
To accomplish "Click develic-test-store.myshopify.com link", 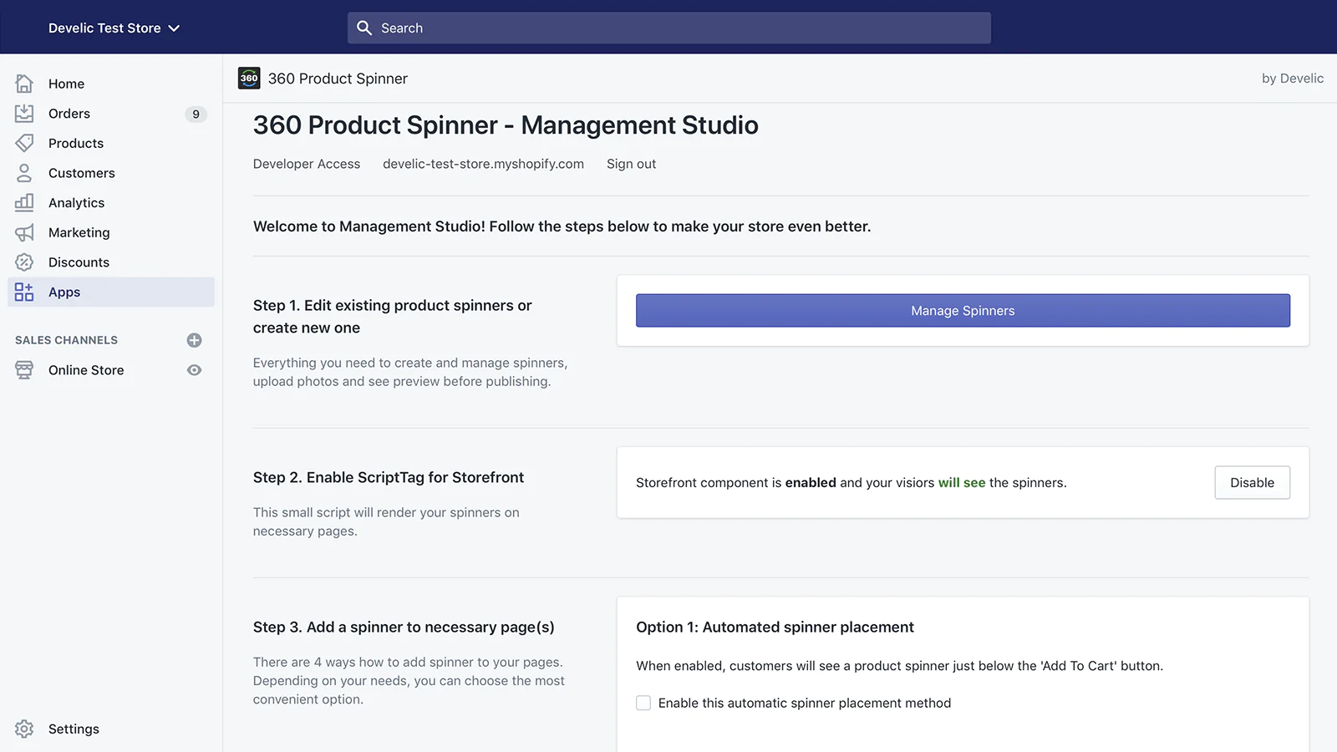I will [483, 164].
